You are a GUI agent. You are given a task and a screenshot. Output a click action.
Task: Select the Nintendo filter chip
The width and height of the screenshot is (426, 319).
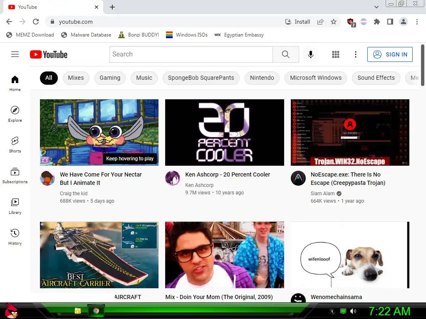pos(262,78)
